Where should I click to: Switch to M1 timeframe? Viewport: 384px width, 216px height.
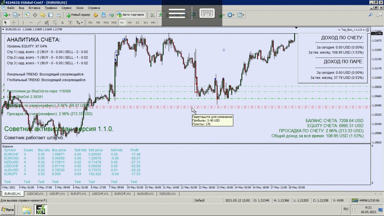90,22
